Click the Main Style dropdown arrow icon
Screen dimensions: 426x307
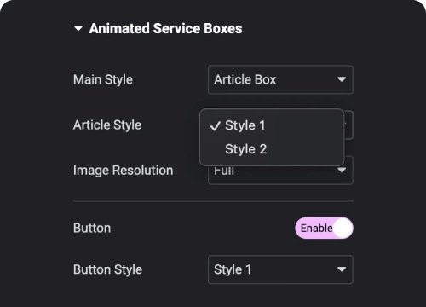(x=342, y=79)
